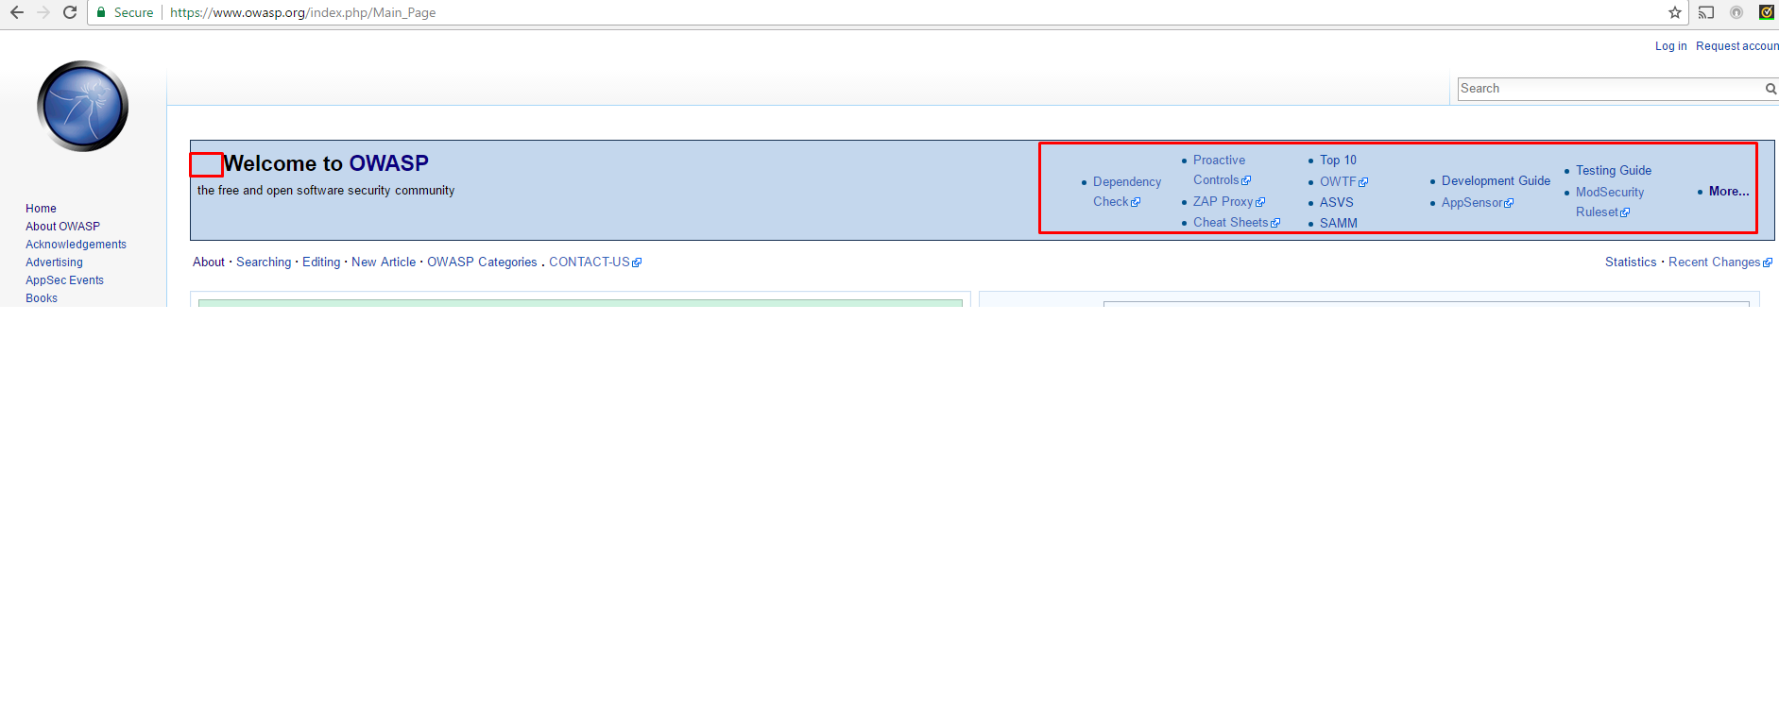1779x728 pixels.
Task: Open the Request account link
Action: pyautogui.click(x=1736, y=46)
